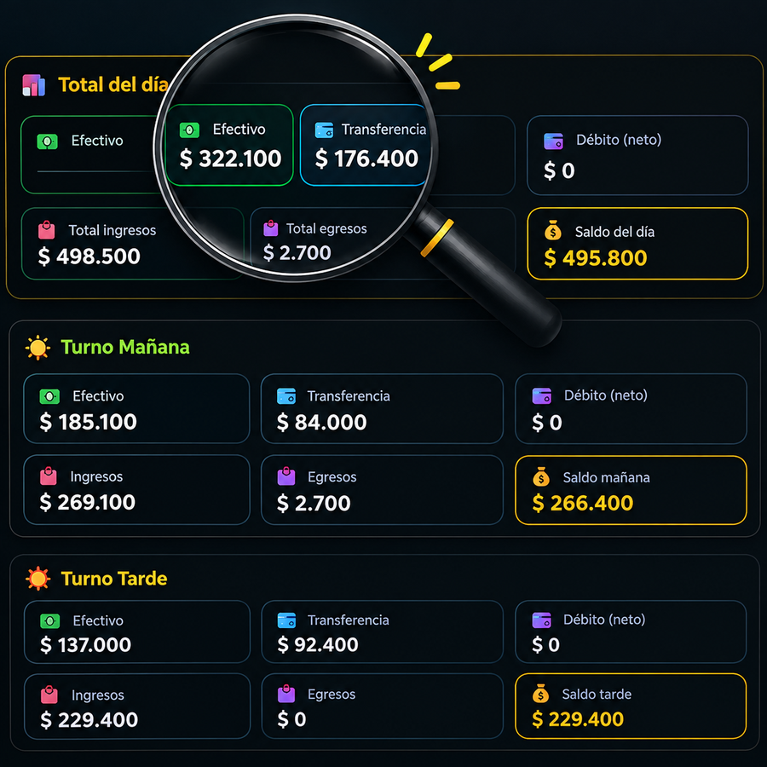Screen dimensions: 767x767
Task: Click the Turno Tarde Egresos $ 0 card
Action: [382, 706]
